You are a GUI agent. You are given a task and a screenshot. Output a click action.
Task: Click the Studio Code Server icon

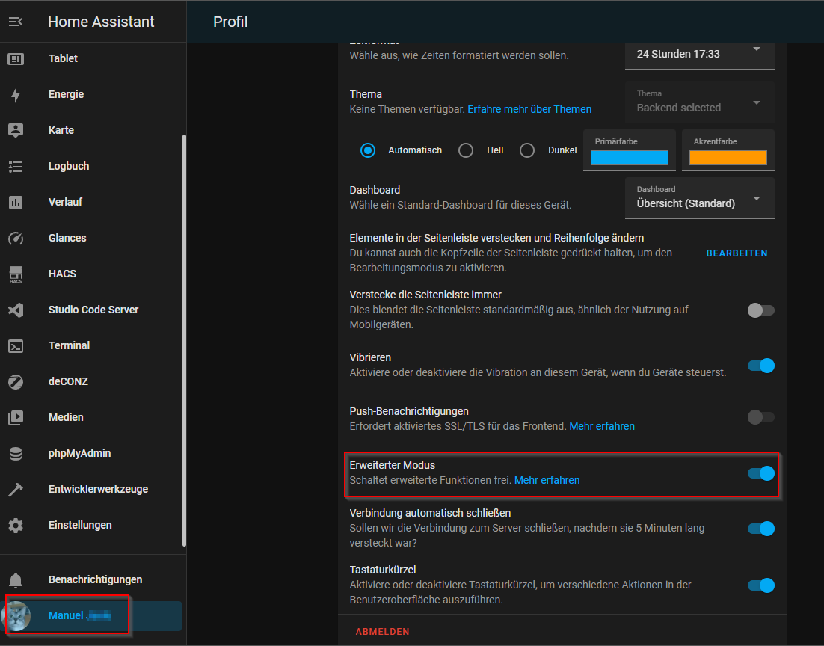tap(16, 310)
